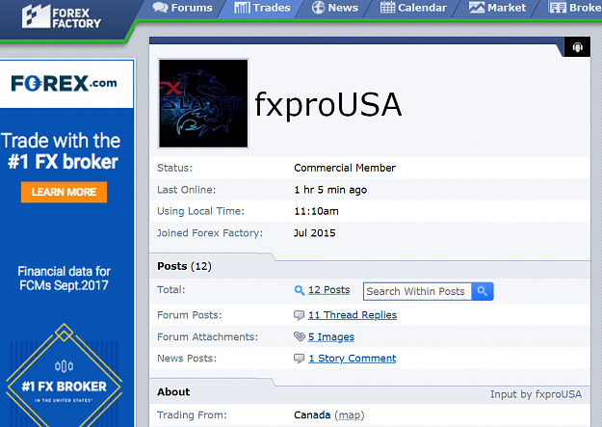
Task: Click the comment icon beside Story Comment
Action: (299, 359)
